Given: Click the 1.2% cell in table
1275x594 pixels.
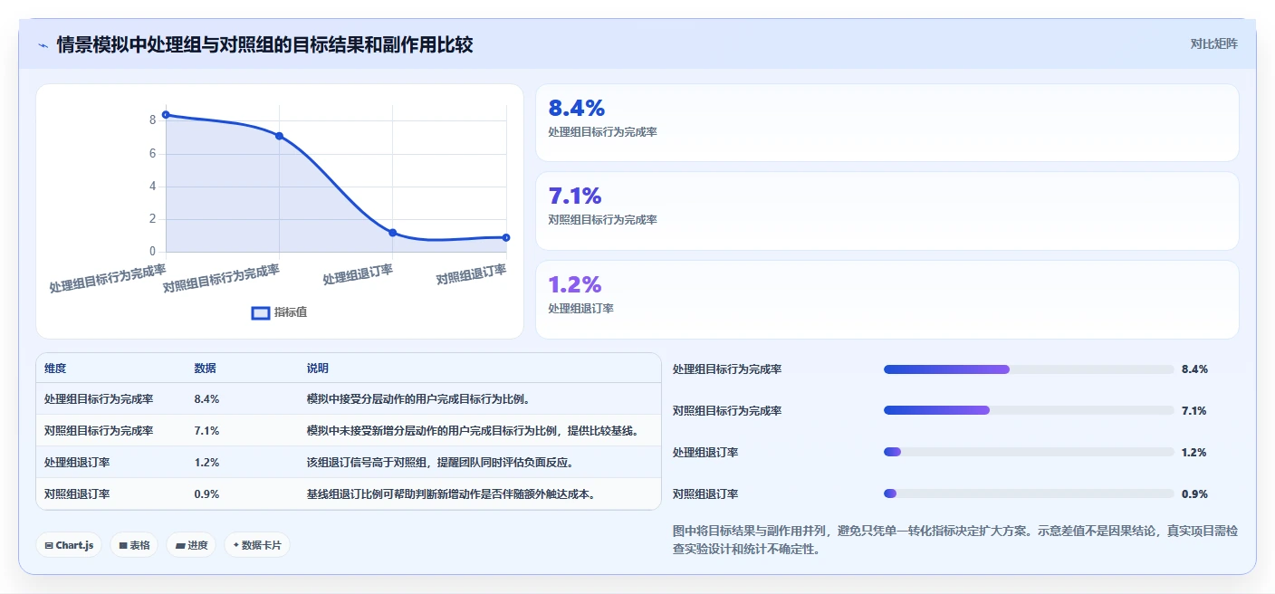Looking at the screenshot, I should (x=206, y=462).
